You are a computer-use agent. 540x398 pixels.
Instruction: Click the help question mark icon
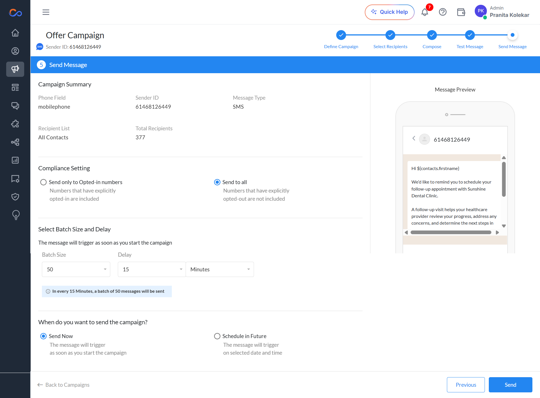coord(443,12)
